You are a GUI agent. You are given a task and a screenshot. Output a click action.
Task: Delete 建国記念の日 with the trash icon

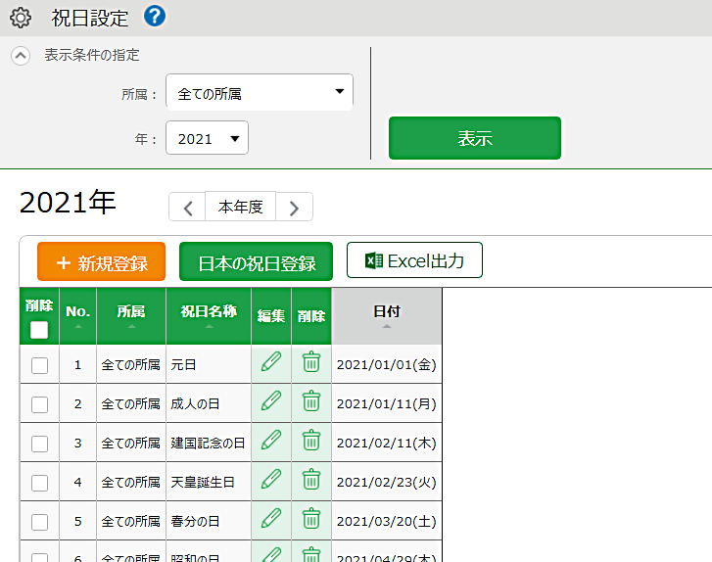[x=311, y=440]
